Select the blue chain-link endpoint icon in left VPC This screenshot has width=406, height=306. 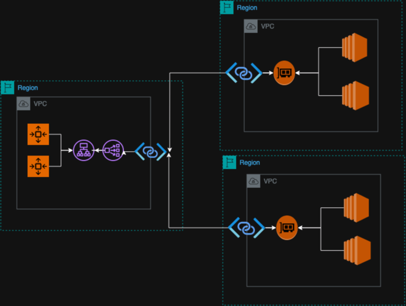point(150,152)
